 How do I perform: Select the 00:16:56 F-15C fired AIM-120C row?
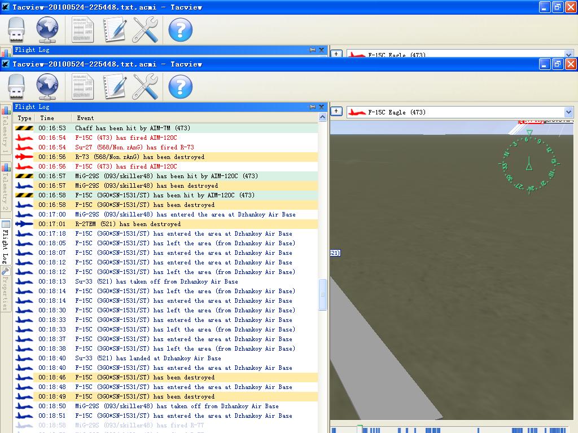[x=166, y=166]
